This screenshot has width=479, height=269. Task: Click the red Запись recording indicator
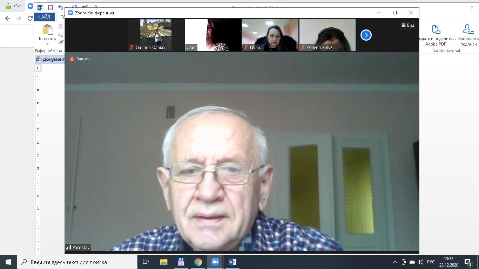(72, 59)
